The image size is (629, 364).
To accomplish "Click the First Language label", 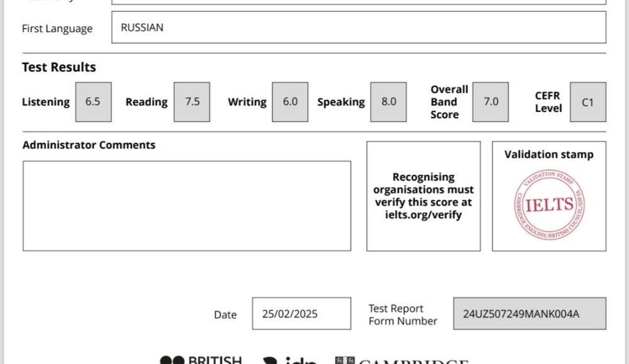I will point(57,28).
